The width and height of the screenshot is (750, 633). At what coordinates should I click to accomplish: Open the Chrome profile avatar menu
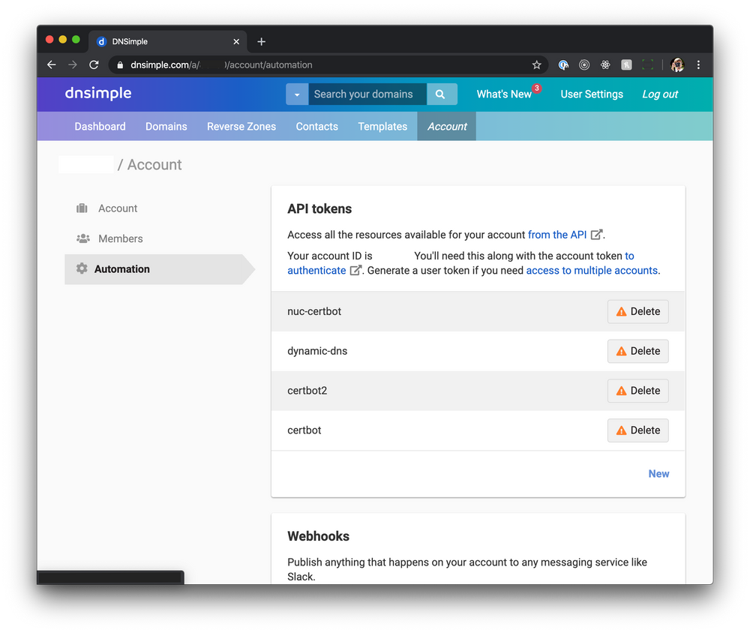677,64
